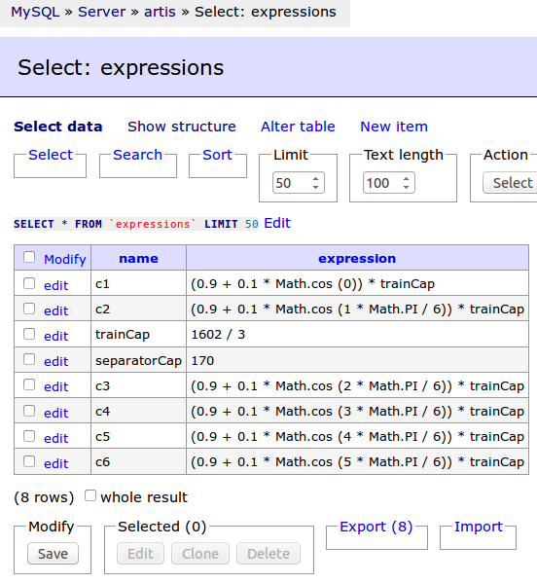Expand the Sort fieldset
This screenshot has width=537, height=583.
tap(217, 155)
